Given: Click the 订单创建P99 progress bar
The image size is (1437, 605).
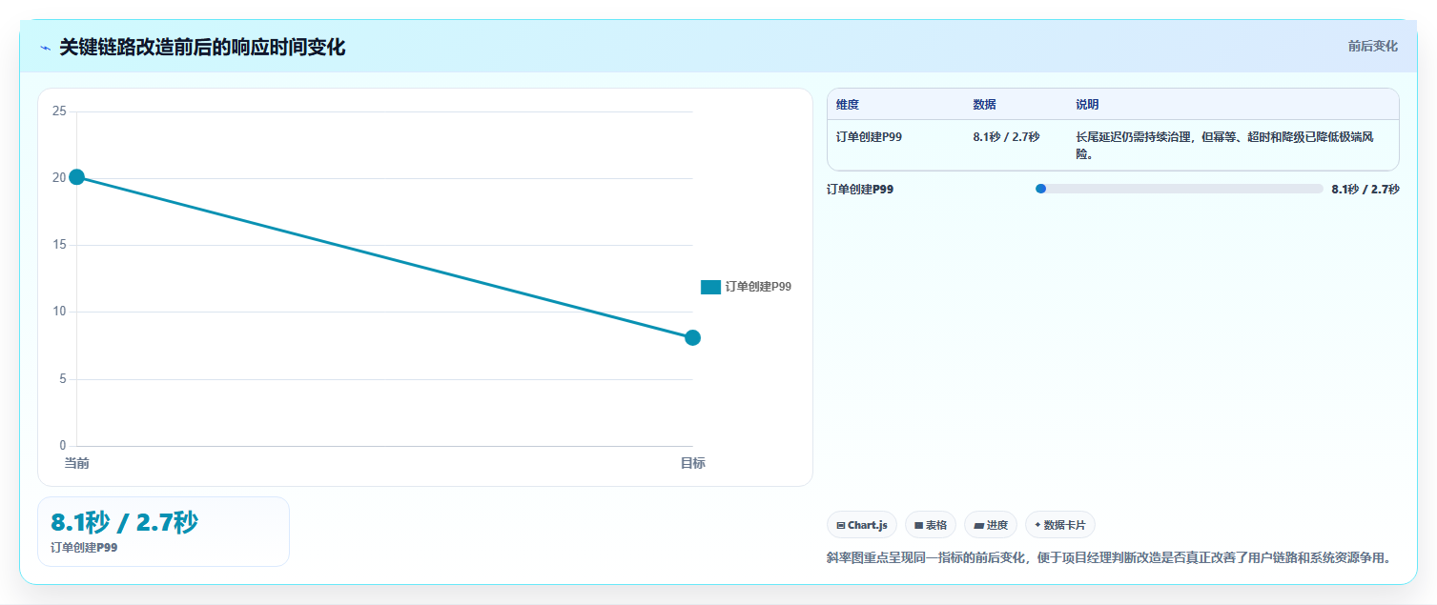Looking at the screenshot, I should (1179, 189).
